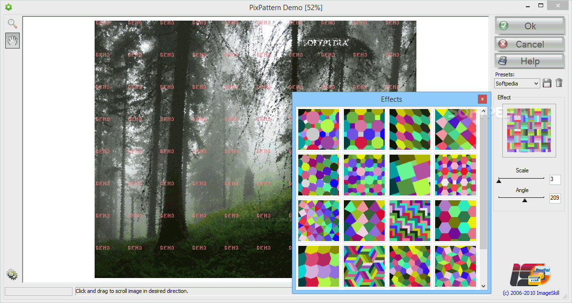Confirm with the Ok button
This screenshot has height=303, width=572.
click(x=530, y=26)
